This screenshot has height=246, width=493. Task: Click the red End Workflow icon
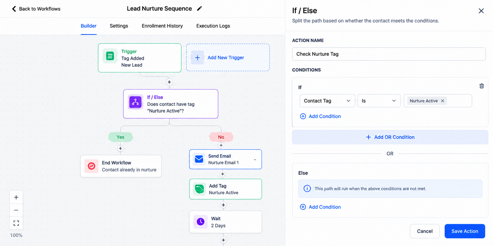click(91, 166)
